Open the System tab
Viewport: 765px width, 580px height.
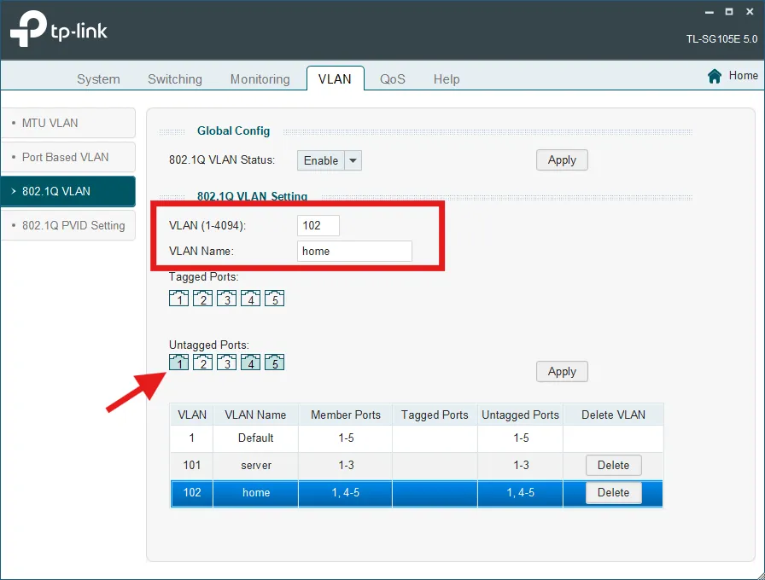[x=98, y=79]
